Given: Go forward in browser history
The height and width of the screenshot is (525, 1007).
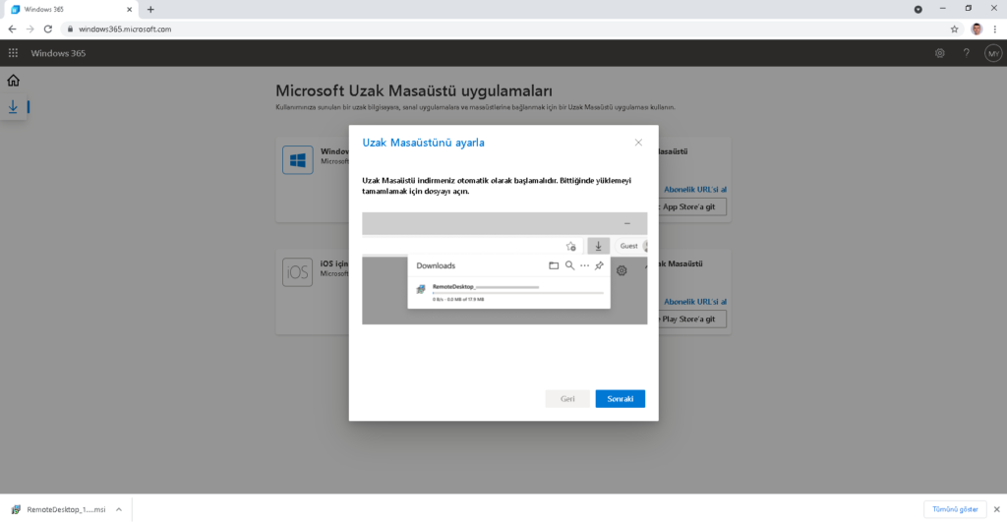Looking at the screenshot, I should [x=30, y=29].
